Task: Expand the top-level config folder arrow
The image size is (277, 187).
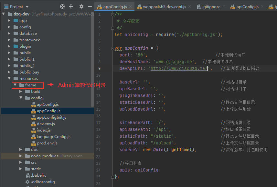Action: pyautogui.click(x=9, y=27)
